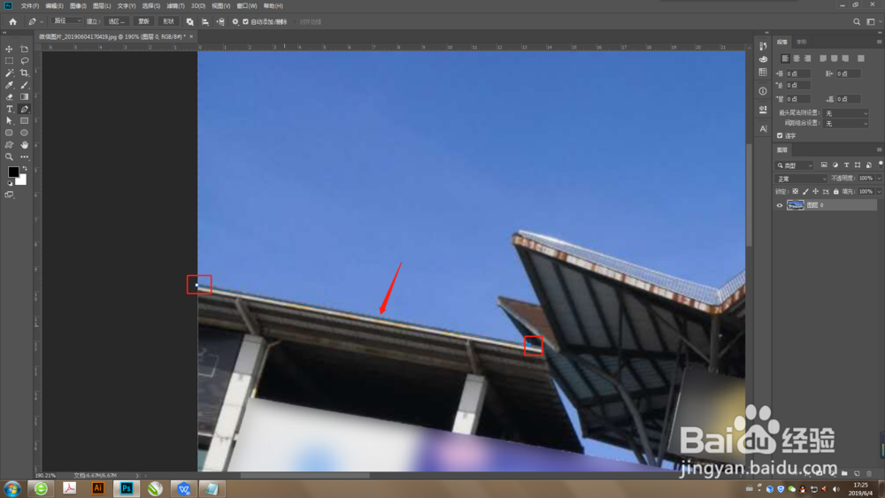885x498 pixels.
Task: Select the Eyedropper tool
Action: [x=9, y=85]
